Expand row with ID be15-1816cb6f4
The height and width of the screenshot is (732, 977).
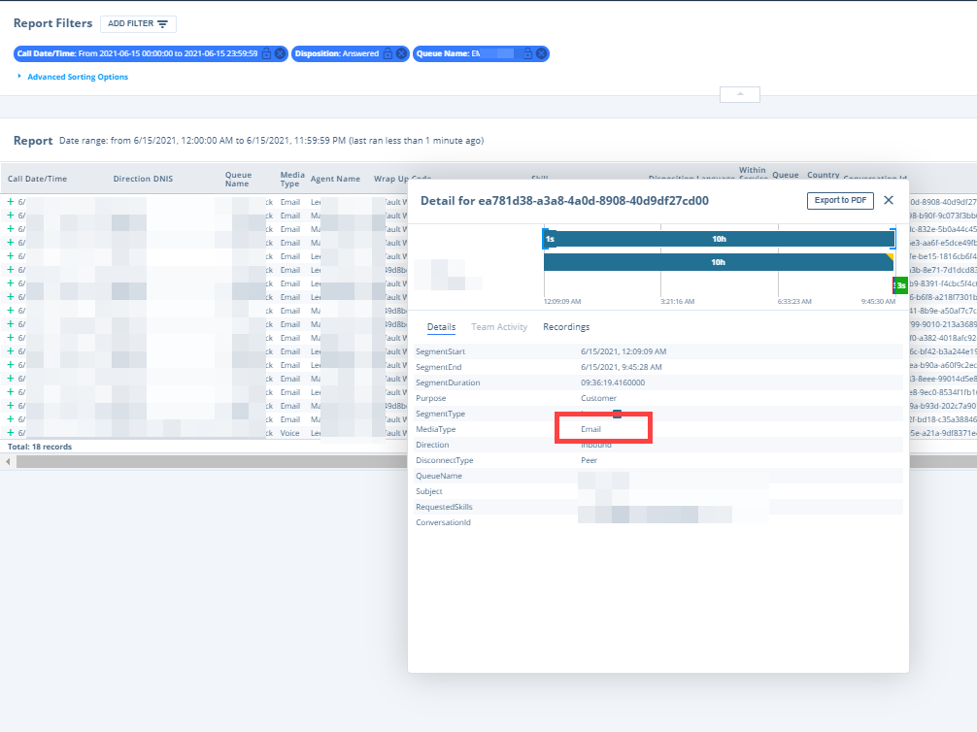coord(10,256)
